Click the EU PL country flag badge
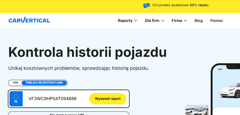This screenshot has height=115, width=240. coord(16,99)
